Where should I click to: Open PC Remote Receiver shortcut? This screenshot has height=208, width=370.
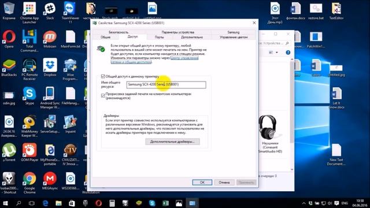29,69
